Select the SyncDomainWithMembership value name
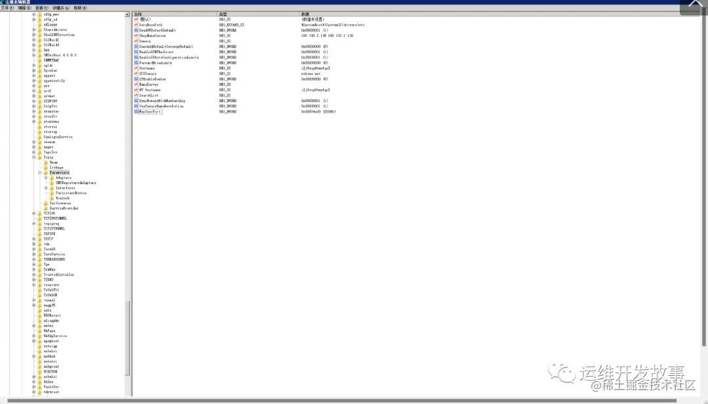Screen dimensions: 708x404 [162, 101]
